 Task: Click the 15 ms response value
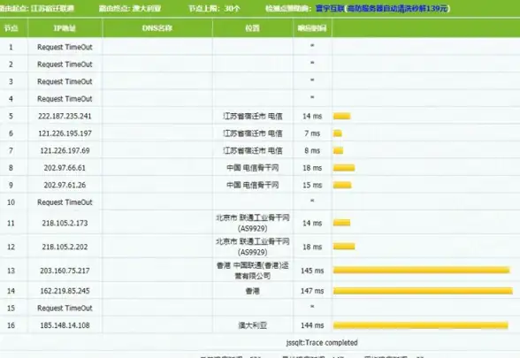coord(312,185)
